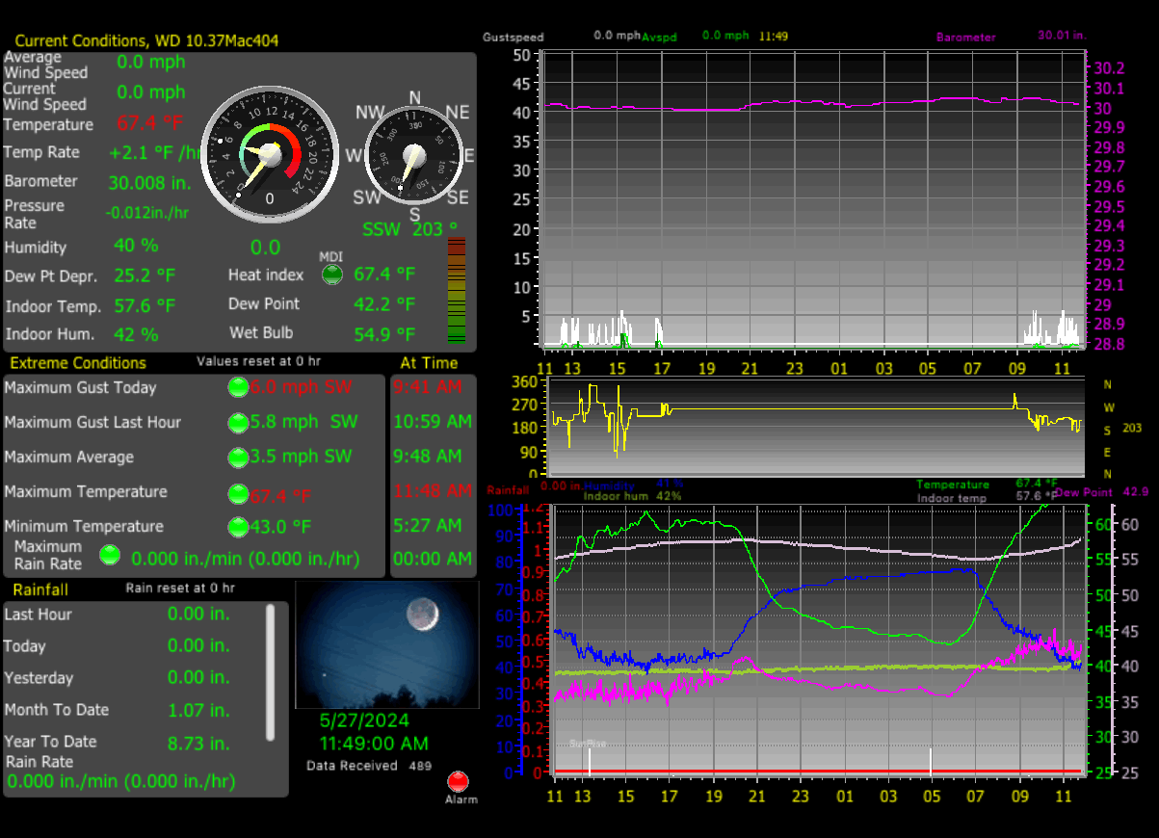The width and height of the screenshot is (1159, 838).
Task: Click the Extreme Conditions heading
Action: click(78, 363)
